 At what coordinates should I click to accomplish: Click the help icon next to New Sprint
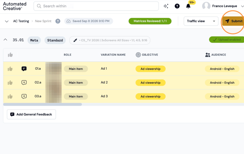click(x=58, y=21)
